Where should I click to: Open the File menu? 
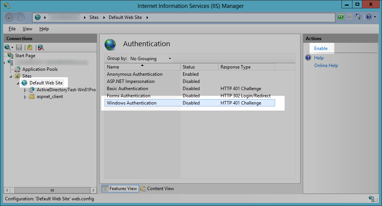12,29
